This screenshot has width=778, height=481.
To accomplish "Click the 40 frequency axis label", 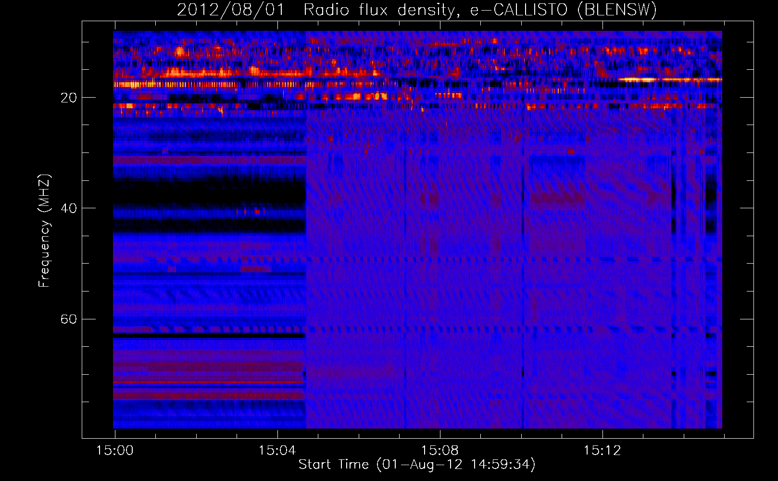I will 69,208.
